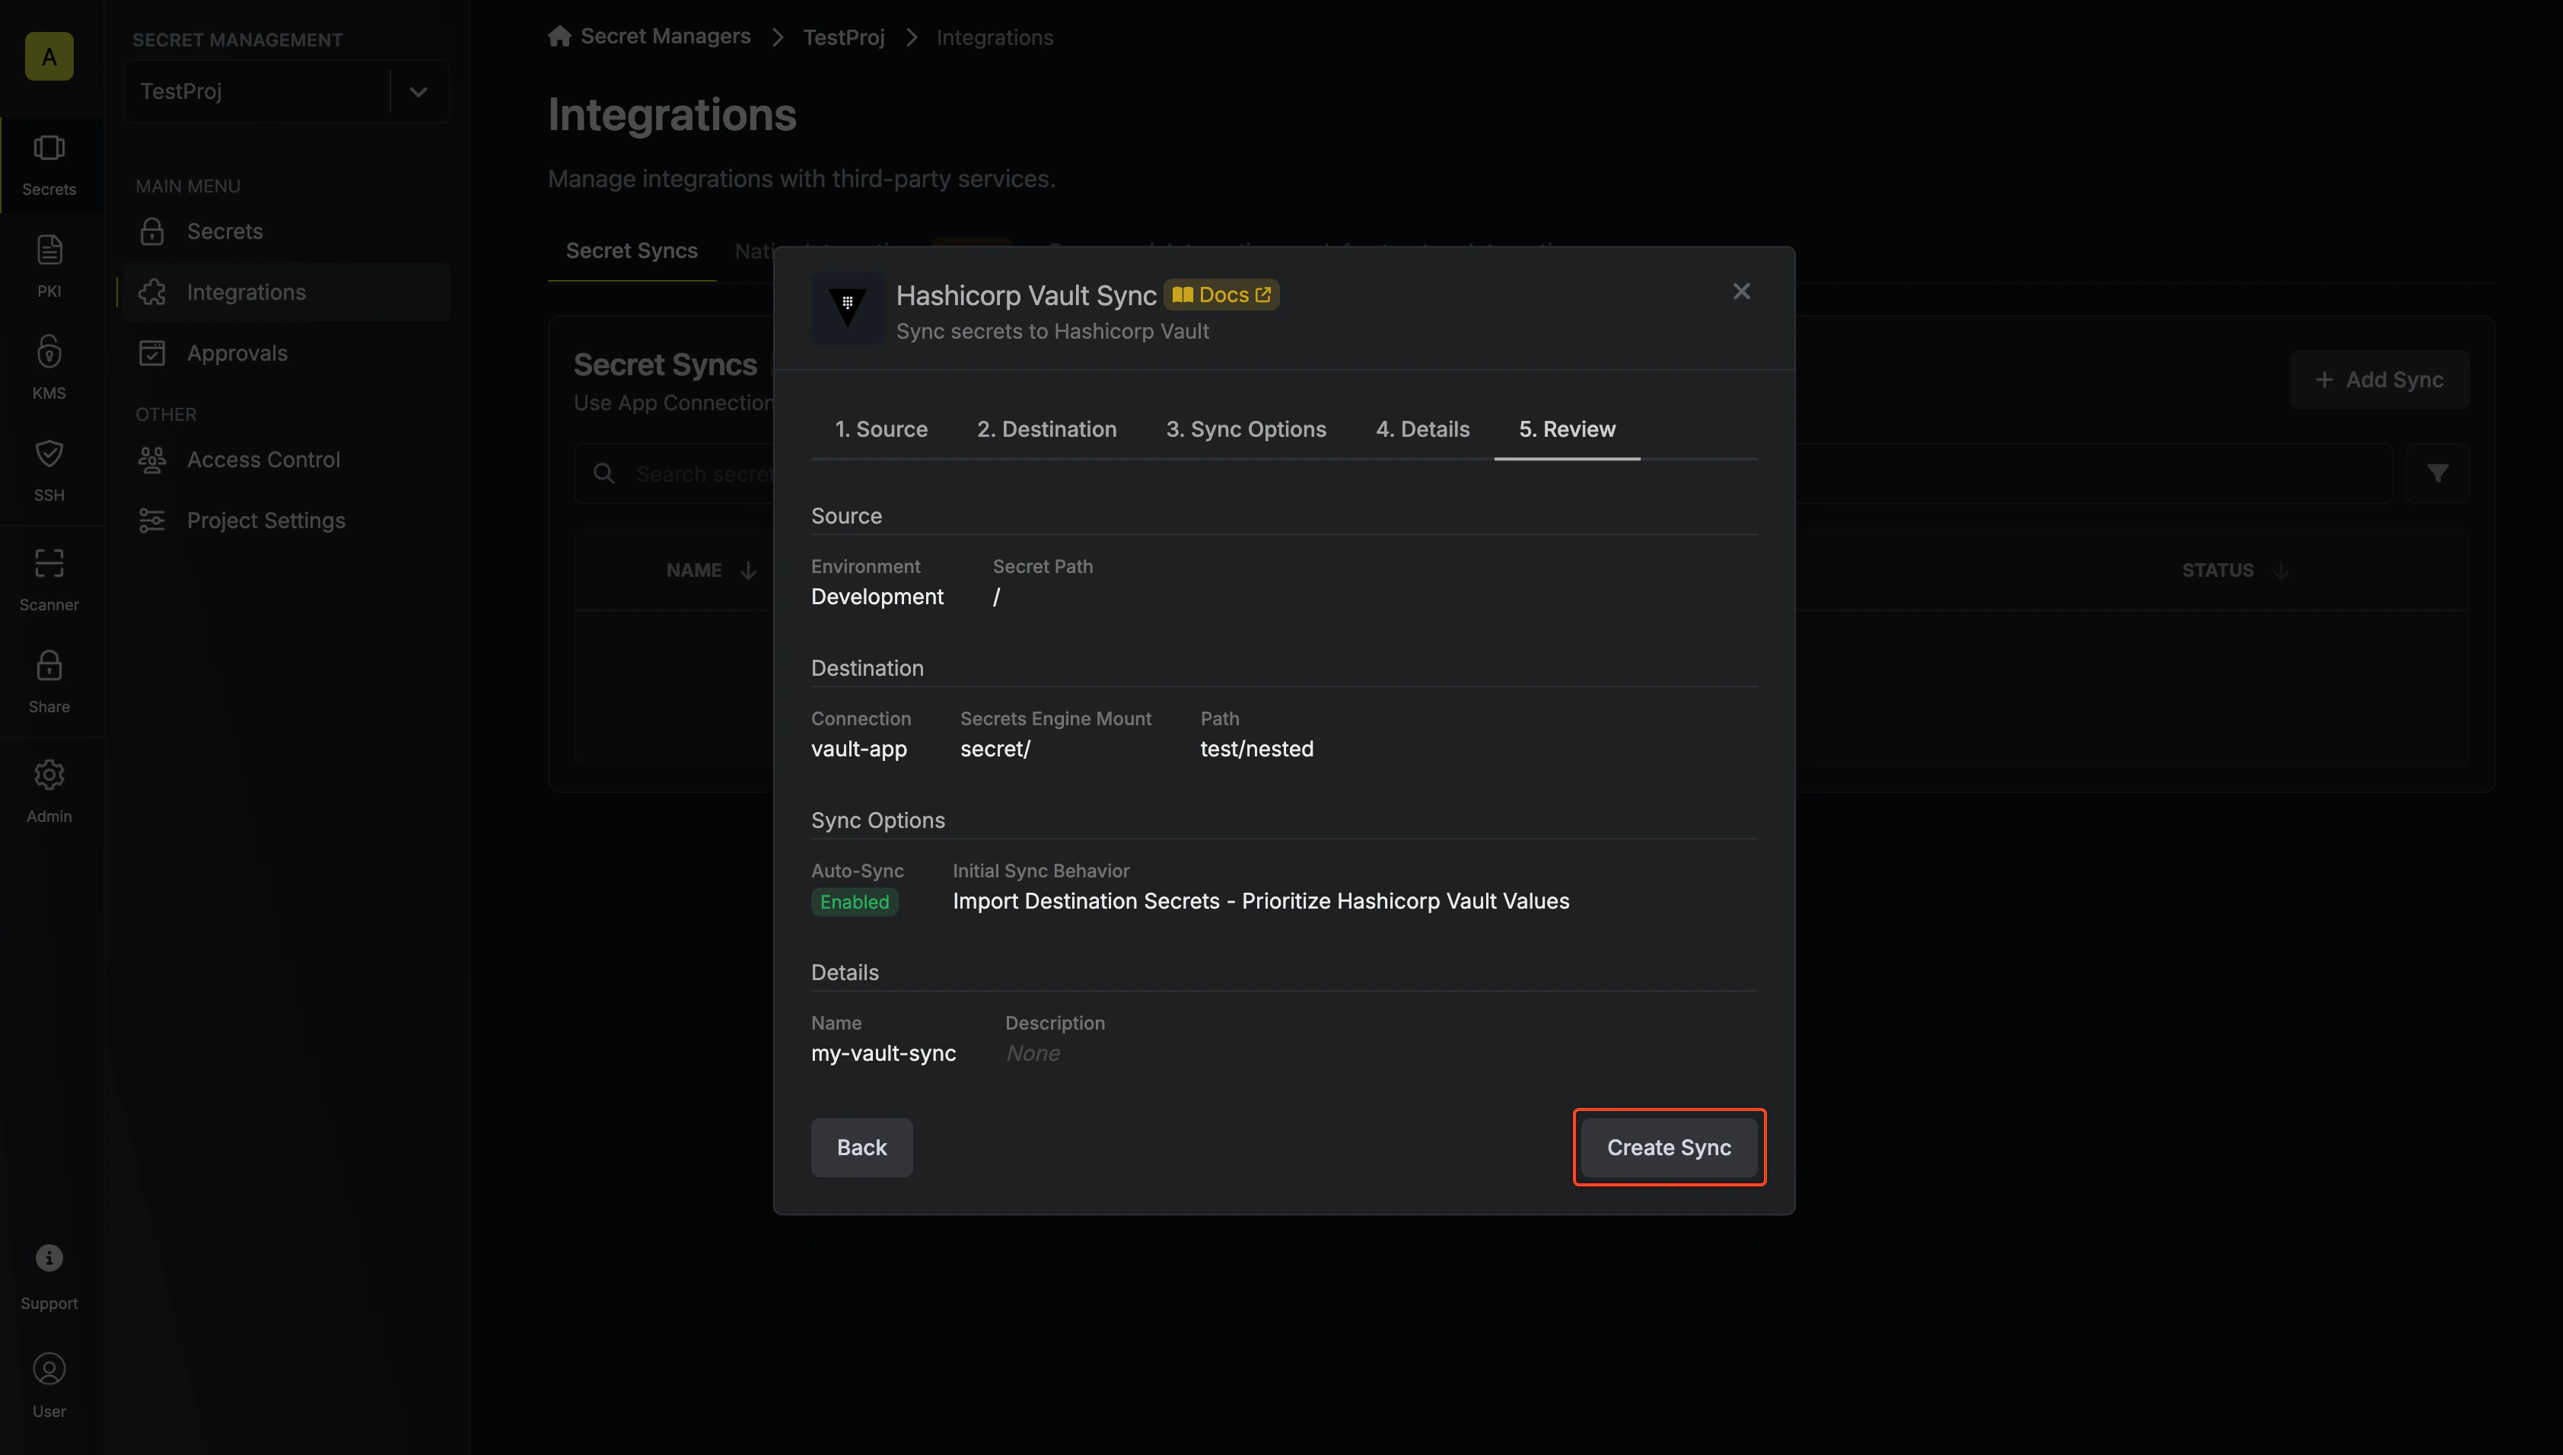Viewport: 2563px width, 1455px height.
Task: Click the Enabled auto-sync badge
Action: pyautogui.click(x=855, y=903)
